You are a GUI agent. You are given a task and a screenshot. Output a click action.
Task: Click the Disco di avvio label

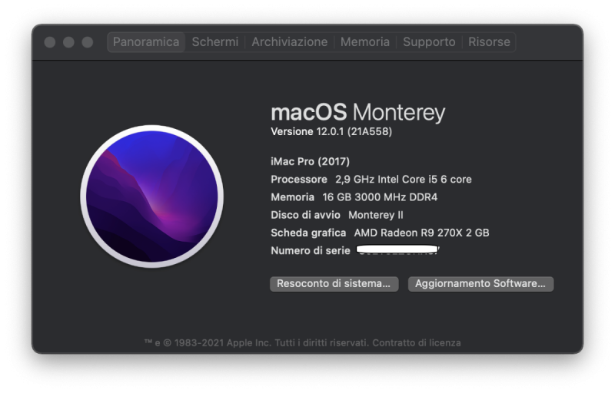click(x=305, y=215)
